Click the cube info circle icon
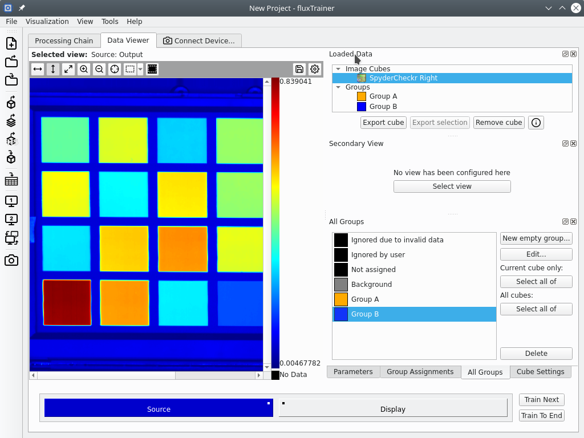 (x=536, y=123)
